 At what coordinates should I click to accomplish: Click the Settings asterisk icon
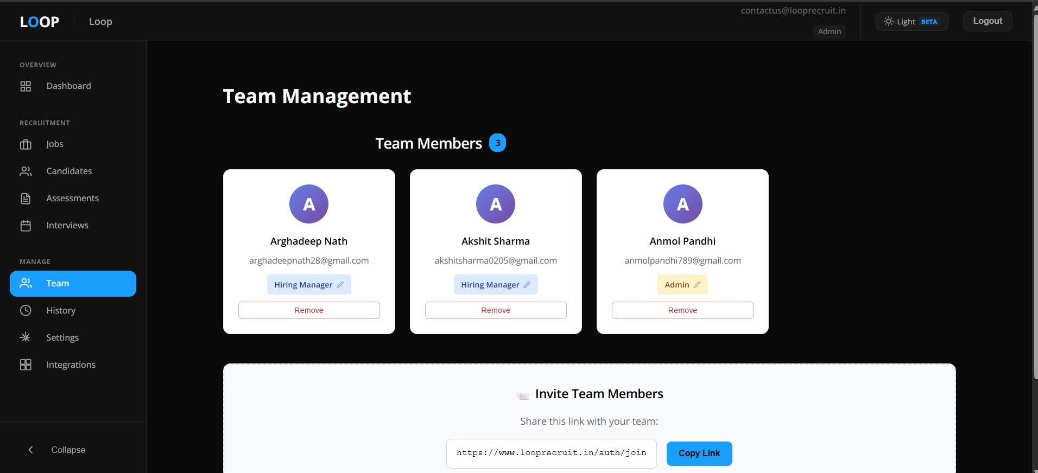[x=25, y=337]
